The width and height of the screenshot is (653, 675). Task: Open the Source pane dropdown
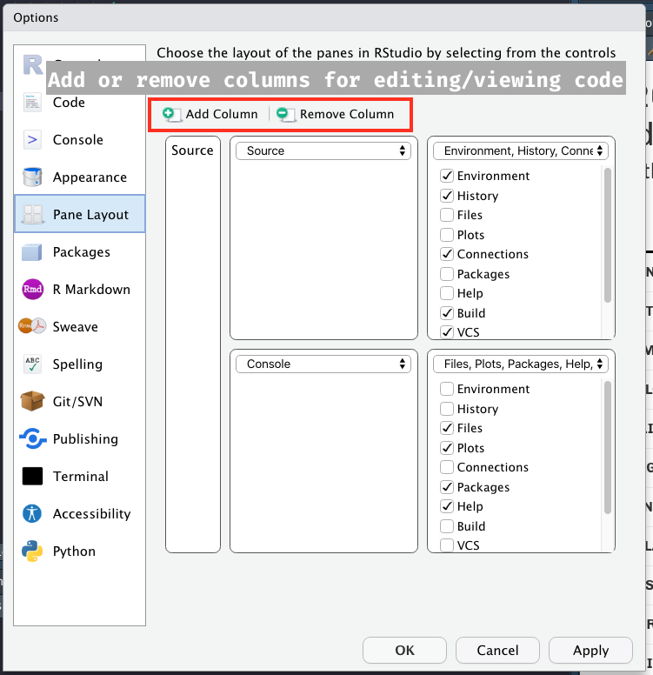[x=323, y=150]
